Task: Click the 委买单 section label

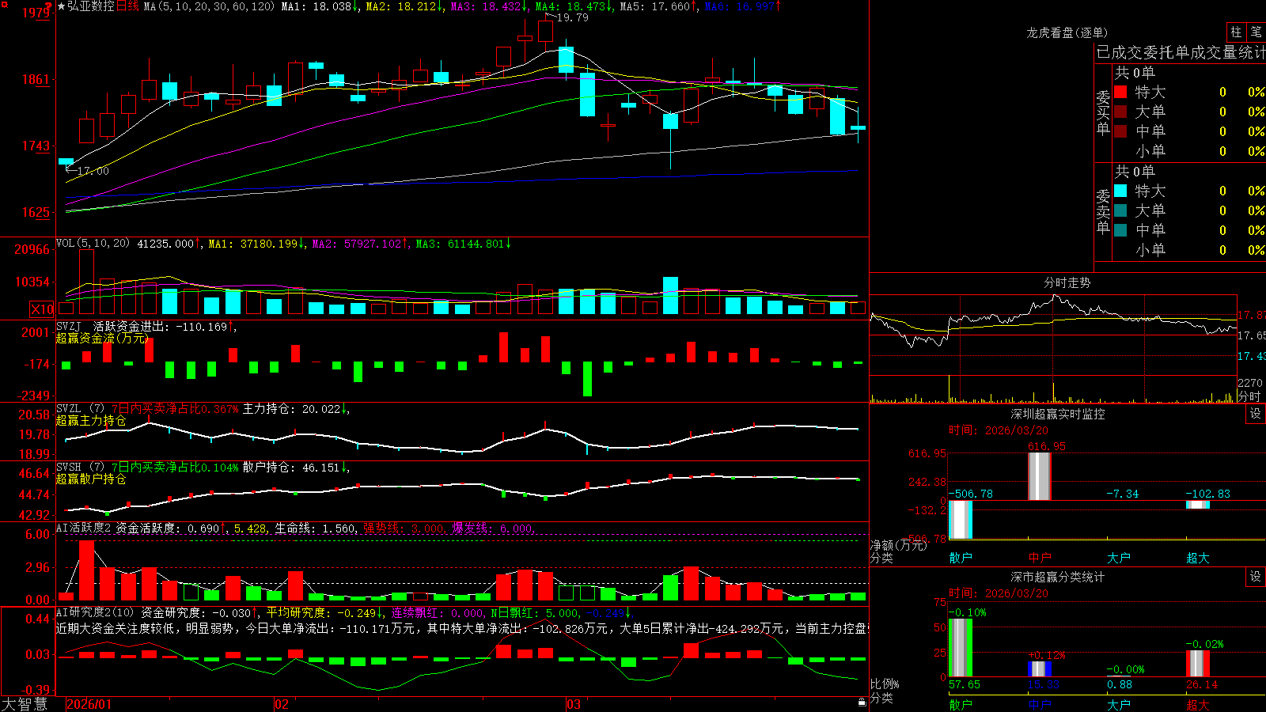Action: (1103, 112)
